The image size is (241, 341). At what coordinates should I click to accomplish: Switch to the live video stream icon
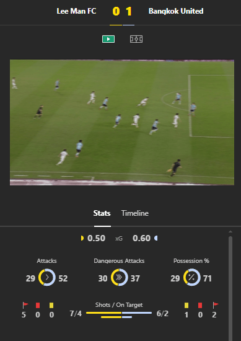108,39
